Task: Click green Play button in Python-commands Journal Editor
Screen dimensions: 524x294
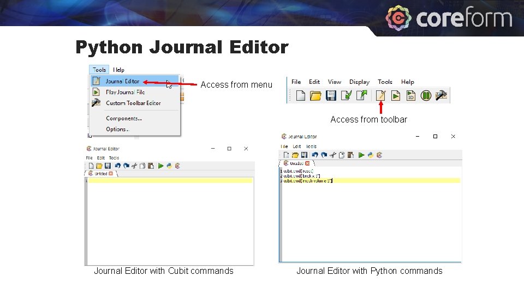Action: pos(361,155)
